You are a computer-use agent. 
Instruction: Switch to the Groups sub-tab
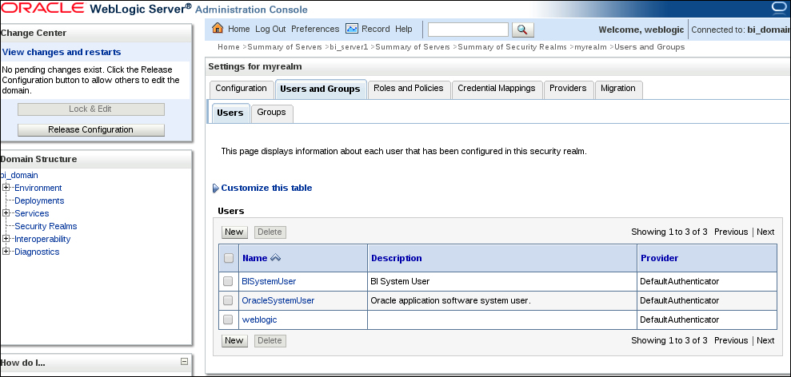pyautogui.click(x=271, y=113)
